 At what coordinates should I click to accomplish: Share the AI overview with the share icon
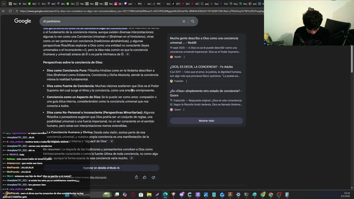click(136, 177)
